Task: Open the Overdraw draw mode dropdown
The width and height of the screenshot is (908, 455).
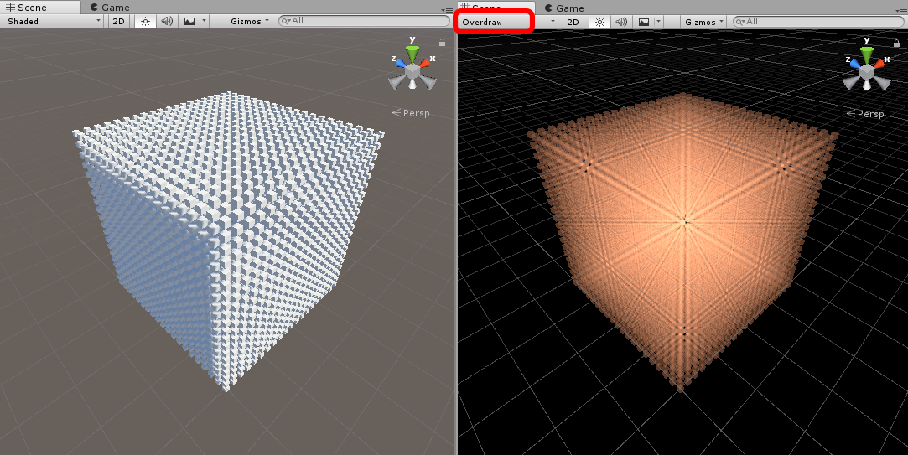Action: tap(508, 22)
